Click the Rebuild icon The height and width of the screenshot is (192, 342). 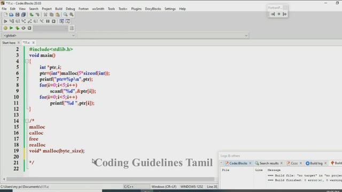click(24, 28)
